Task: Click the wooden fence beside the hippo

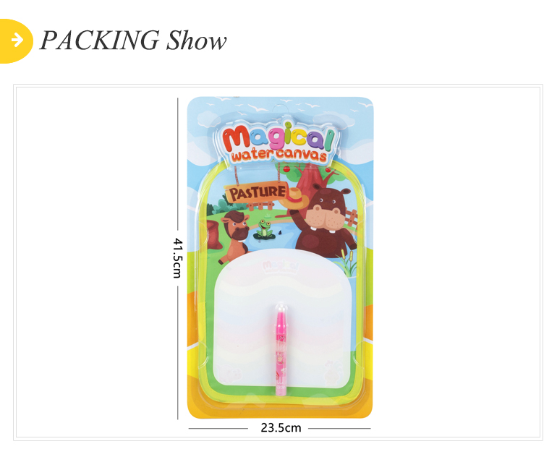Action: click(351, 218)
